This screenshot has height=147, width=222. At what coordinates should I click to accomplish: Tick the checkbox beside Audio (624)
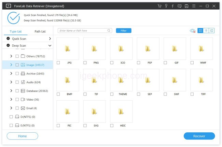click(x=17, y=82)
